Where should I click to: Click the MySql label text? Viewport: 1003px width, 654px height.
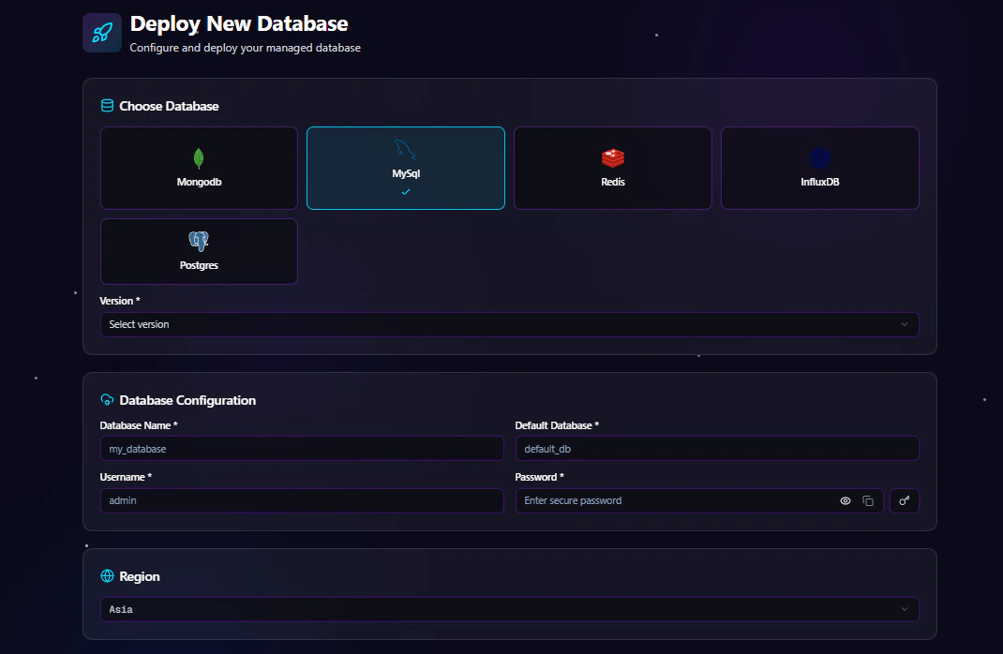click(406, 173)
